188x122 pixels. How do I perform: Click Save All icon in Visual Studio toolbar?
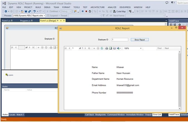coord(29,11)
